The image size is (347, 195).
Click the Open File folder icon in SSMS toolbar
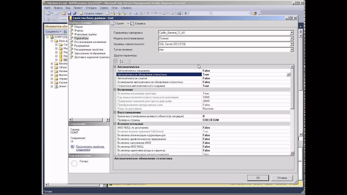[64, 13]
